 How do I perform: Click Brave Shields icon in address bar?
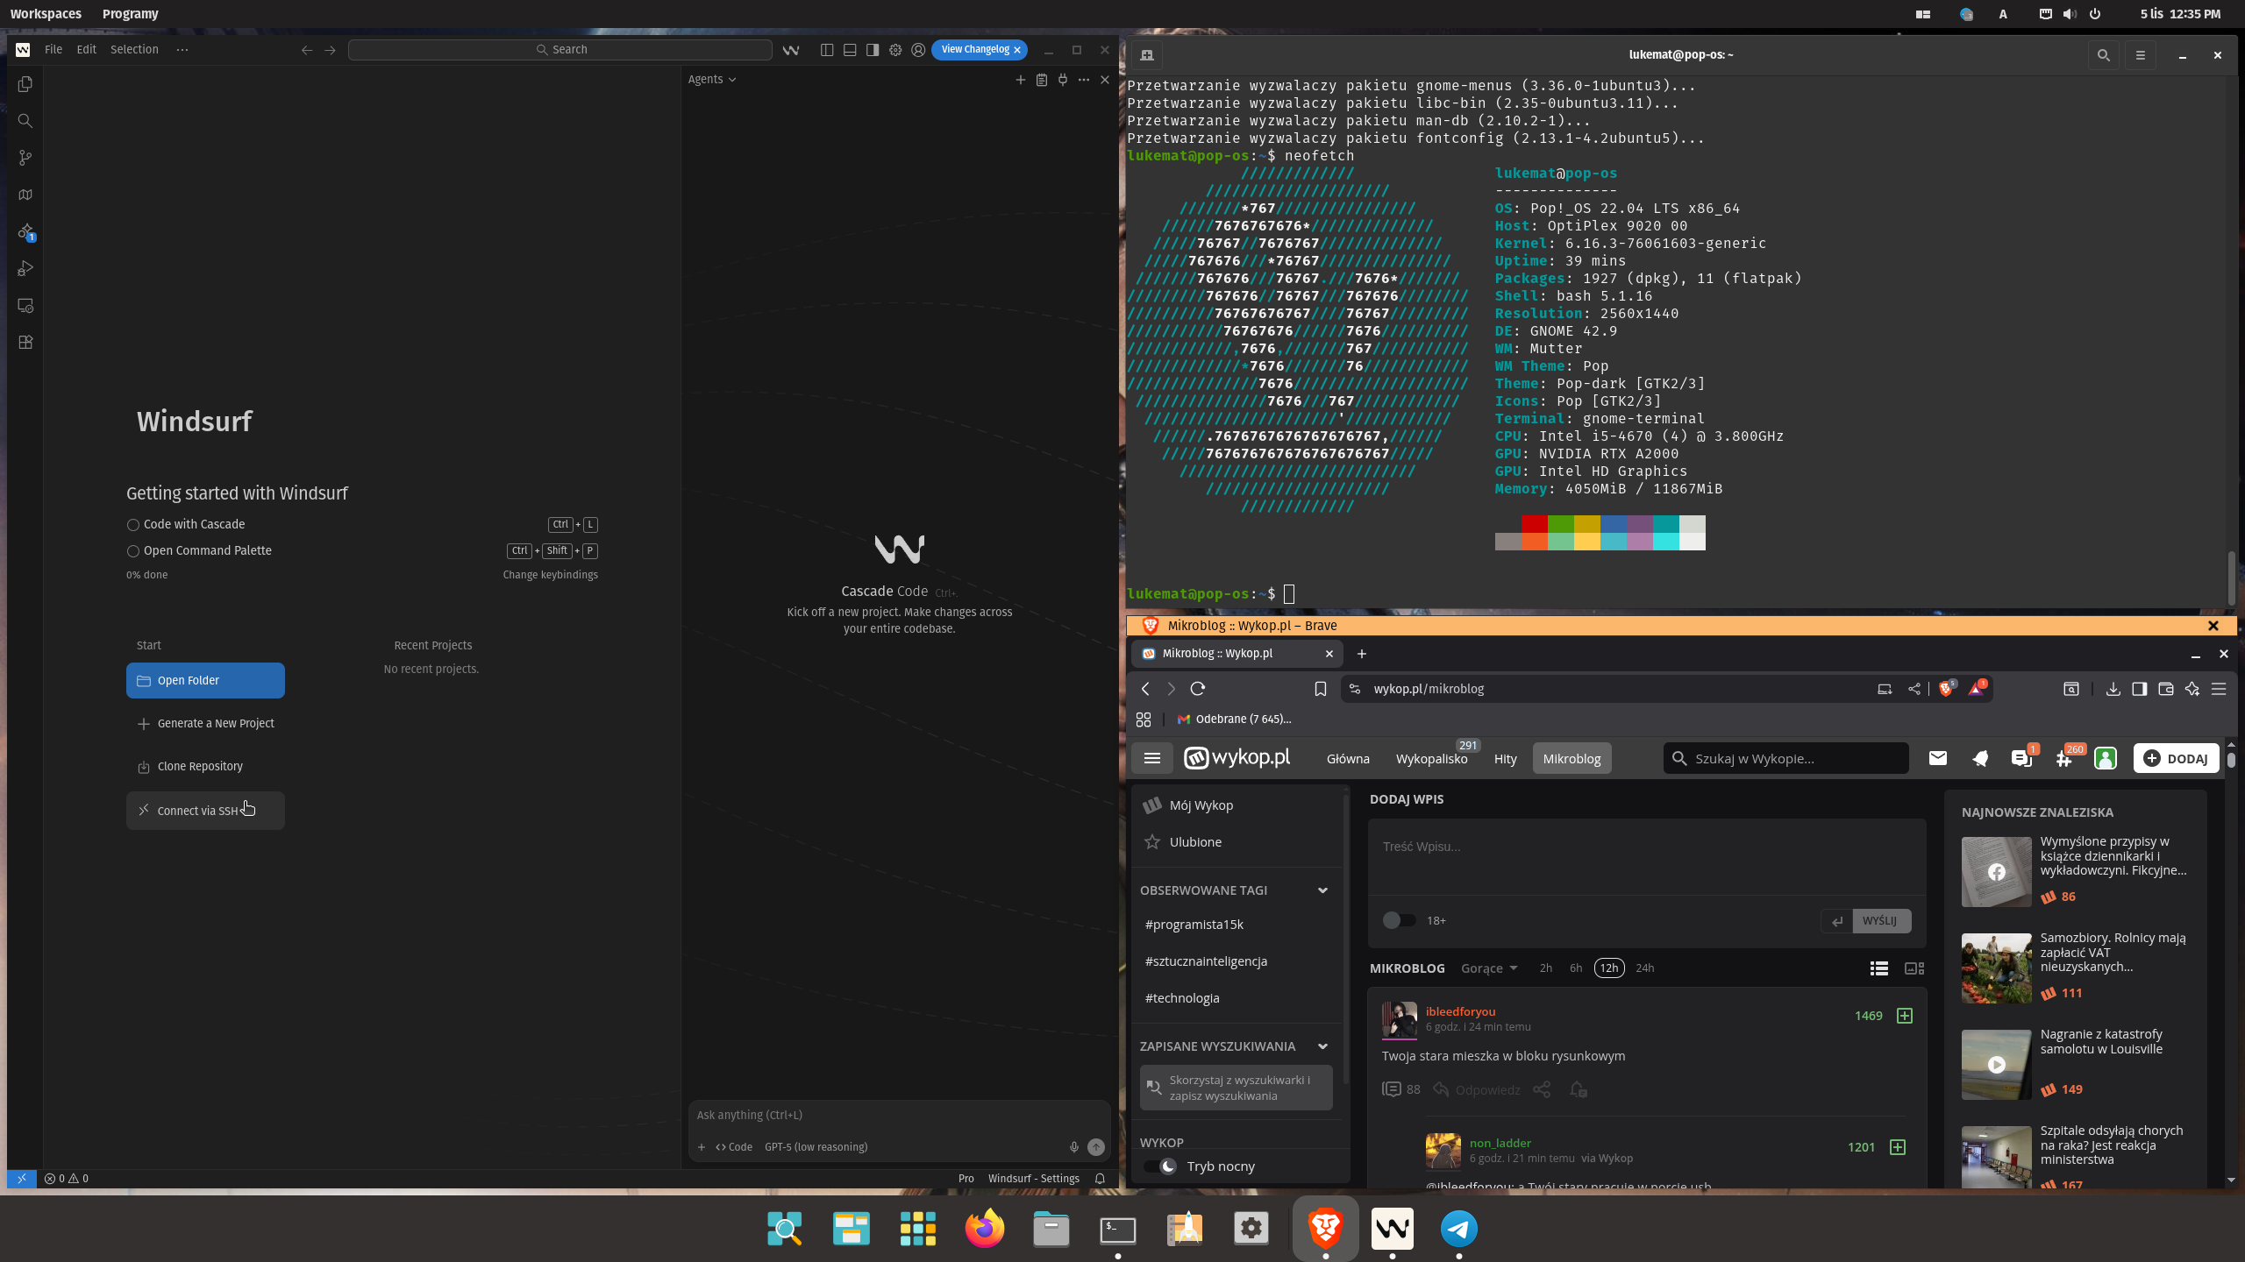coord(1946,689)
